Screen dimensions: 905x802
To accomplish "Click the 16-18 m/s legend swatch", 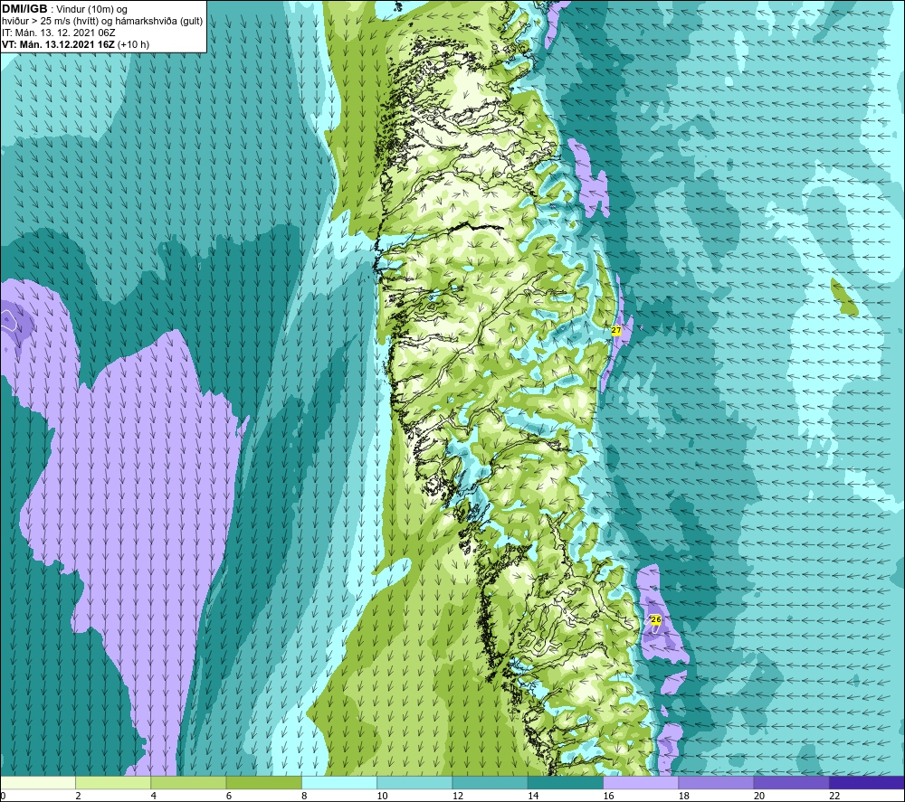I will pos(641,783).
